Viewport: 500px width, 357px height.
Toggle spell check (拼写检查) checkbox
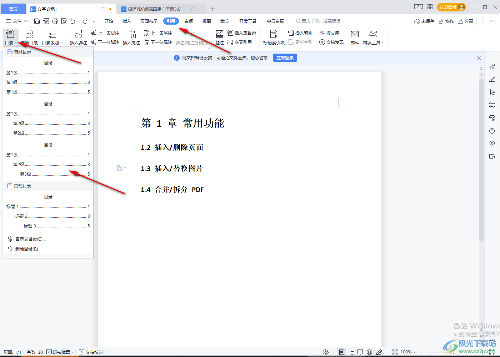(49, 352)
